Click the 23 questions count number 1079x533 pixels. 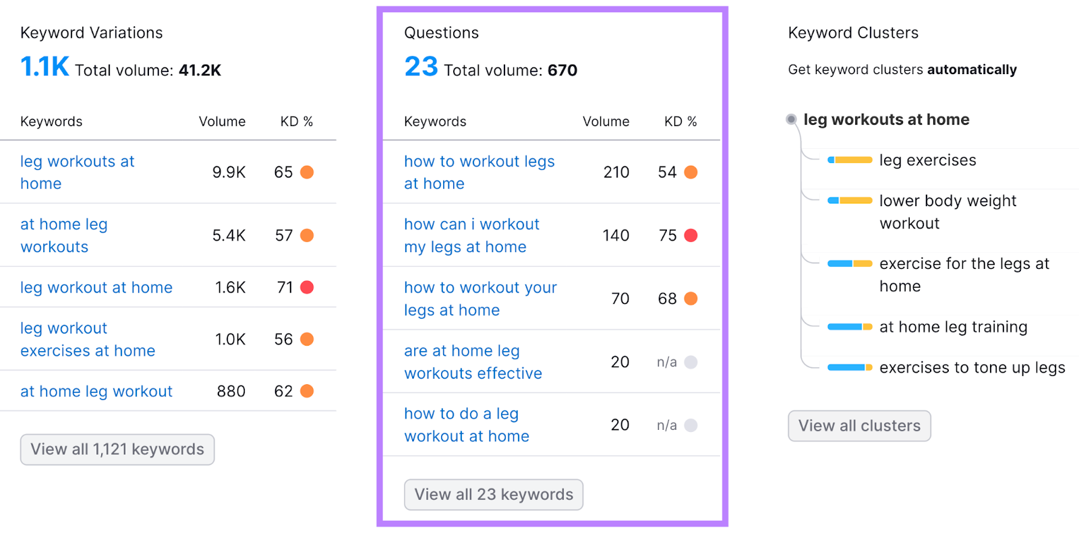click(421, 67)
